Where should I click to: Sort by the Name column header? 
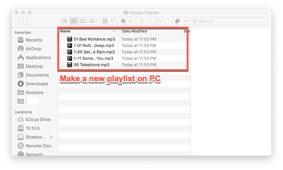click(65, 31)
